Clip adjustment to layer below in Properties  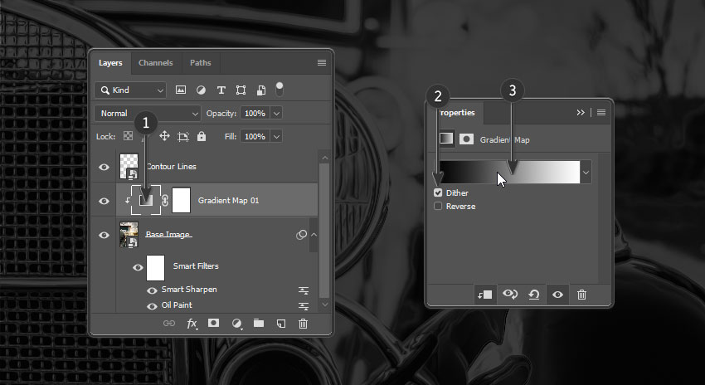coord(485,295)
